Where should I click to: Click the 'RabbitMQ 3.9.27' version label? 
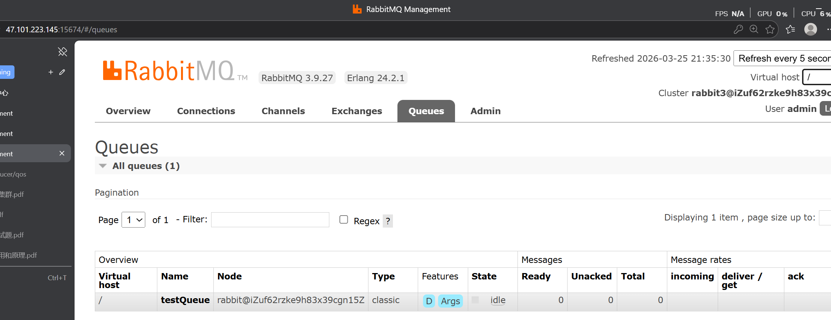click(297, 78)
